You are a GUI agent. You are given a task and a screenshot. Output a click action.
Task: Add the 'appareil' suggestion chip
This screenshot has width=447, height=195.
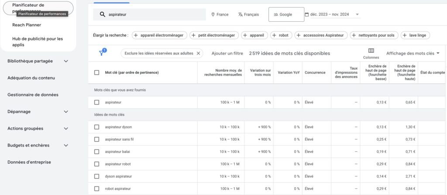(x=254, y=35)
